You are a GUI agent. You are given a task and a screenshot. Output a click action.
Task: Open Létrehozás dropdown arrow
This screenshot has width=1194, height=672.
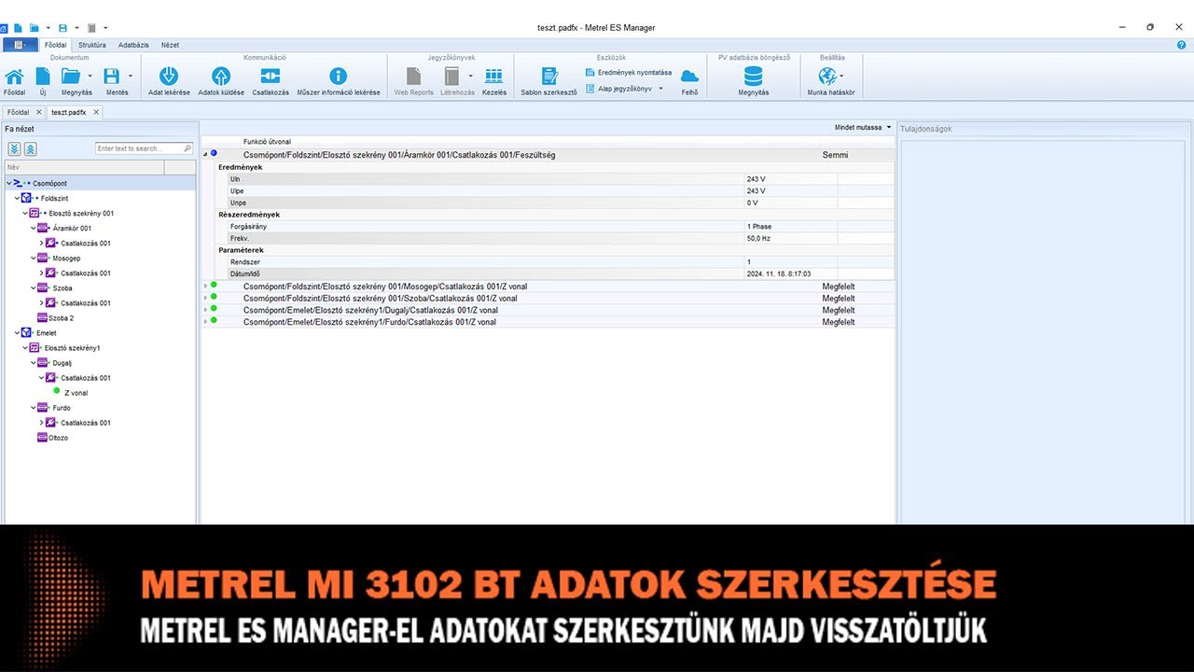[471, 76]
